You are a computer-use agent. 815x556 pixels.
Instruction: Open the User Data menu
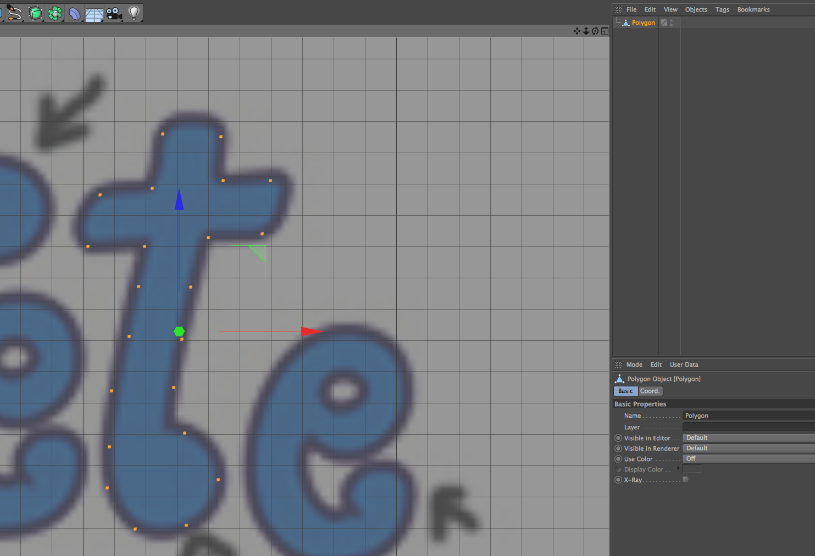click(x=684, y=364)
